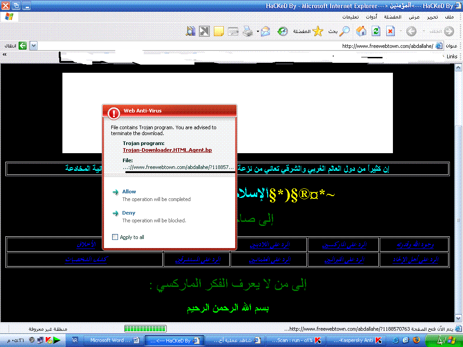Click the Back arrow navigation button
The width and height of the screenshot is (463, 347).
click(x=449, y=31)
